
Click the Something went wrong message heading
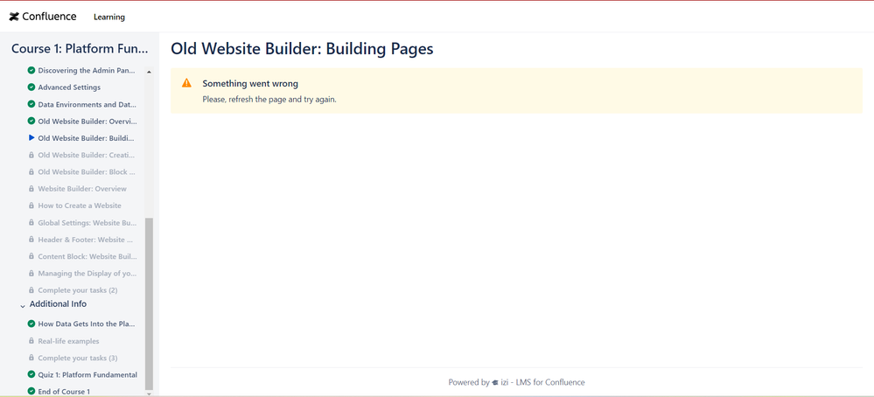coord(250,84)
